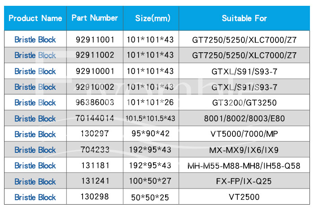Screen dimensions: 314x210
Task: Select part number 96386003 cell
Action: pyautogui.click(x=95, y=102)
